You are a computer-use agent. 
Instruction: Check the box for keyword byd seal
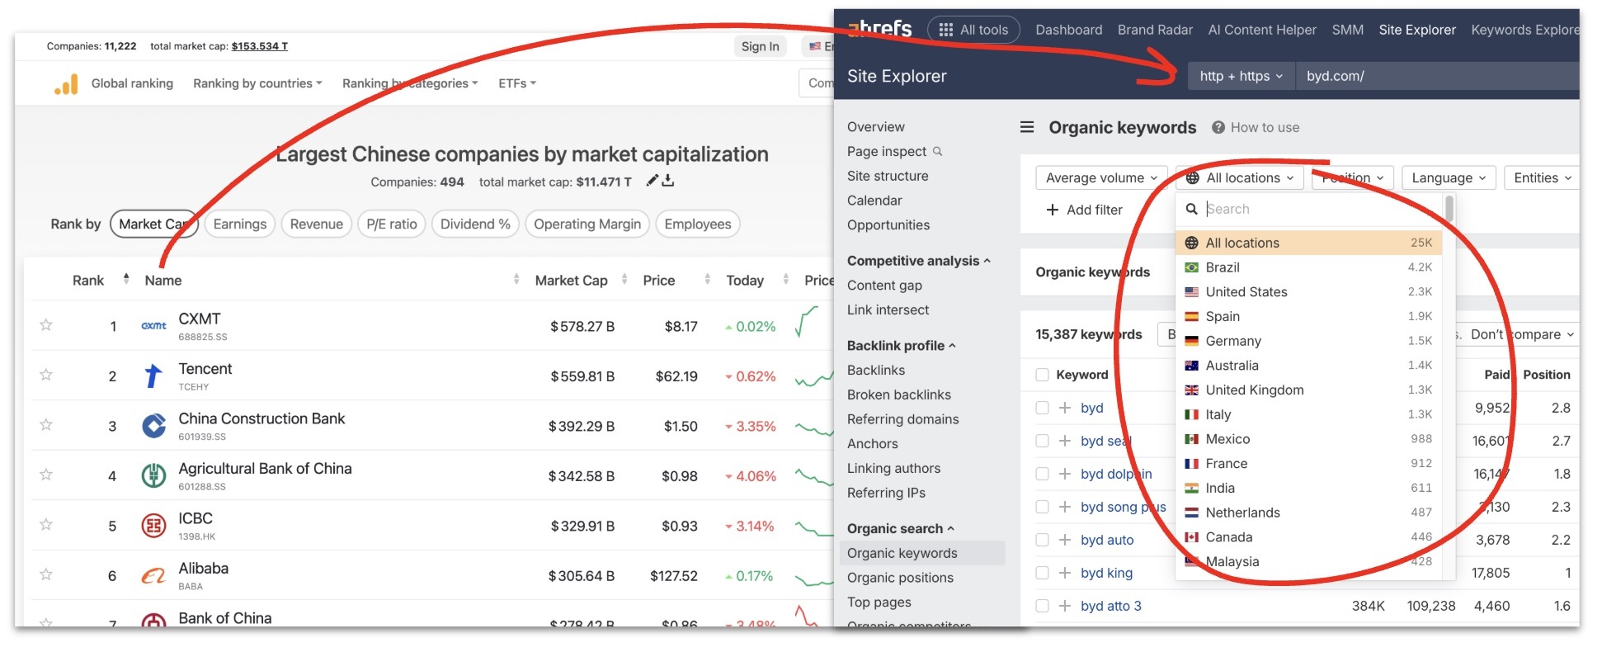1042,441
